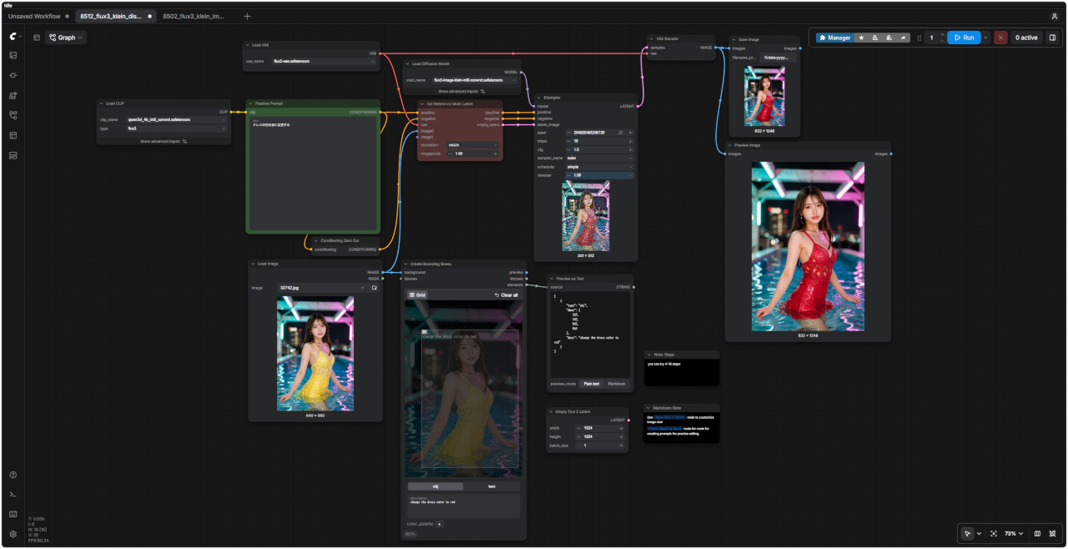
Task: Toggle the minimap icon
Action: click(x=1037, y=533)
